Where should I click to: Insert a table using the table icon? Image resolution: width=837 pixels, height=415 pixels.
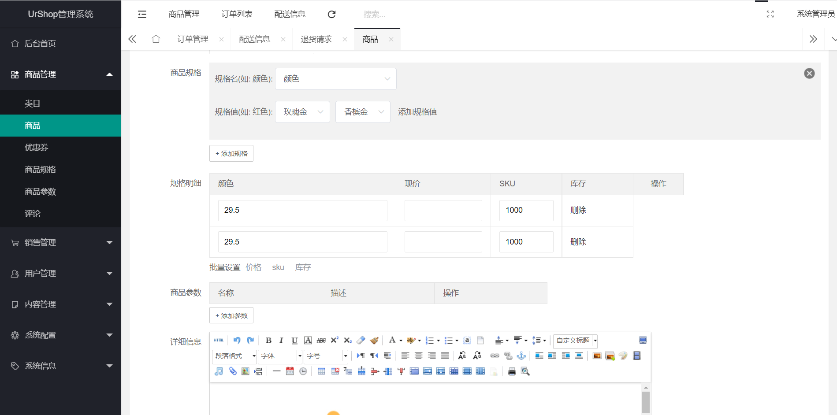click(321, 371)
